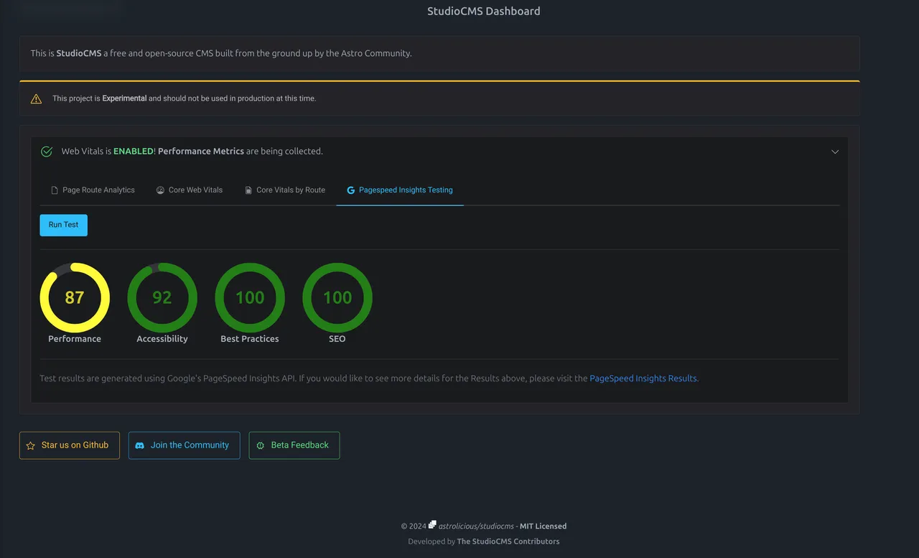Click the green checkmark icon beside Web Vitals
This screenshot has width=919, height=558.
47,152
